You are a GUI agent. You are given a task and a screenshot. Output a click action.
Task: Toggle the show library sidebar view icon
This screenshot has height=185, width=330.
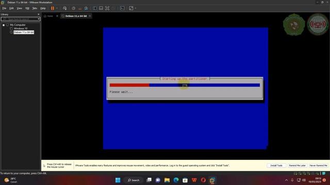(x=95, y=8)
